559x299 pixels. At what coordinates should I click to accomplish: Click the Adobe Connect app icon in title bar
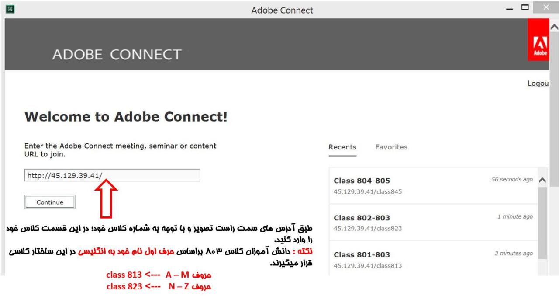[8, 9]
